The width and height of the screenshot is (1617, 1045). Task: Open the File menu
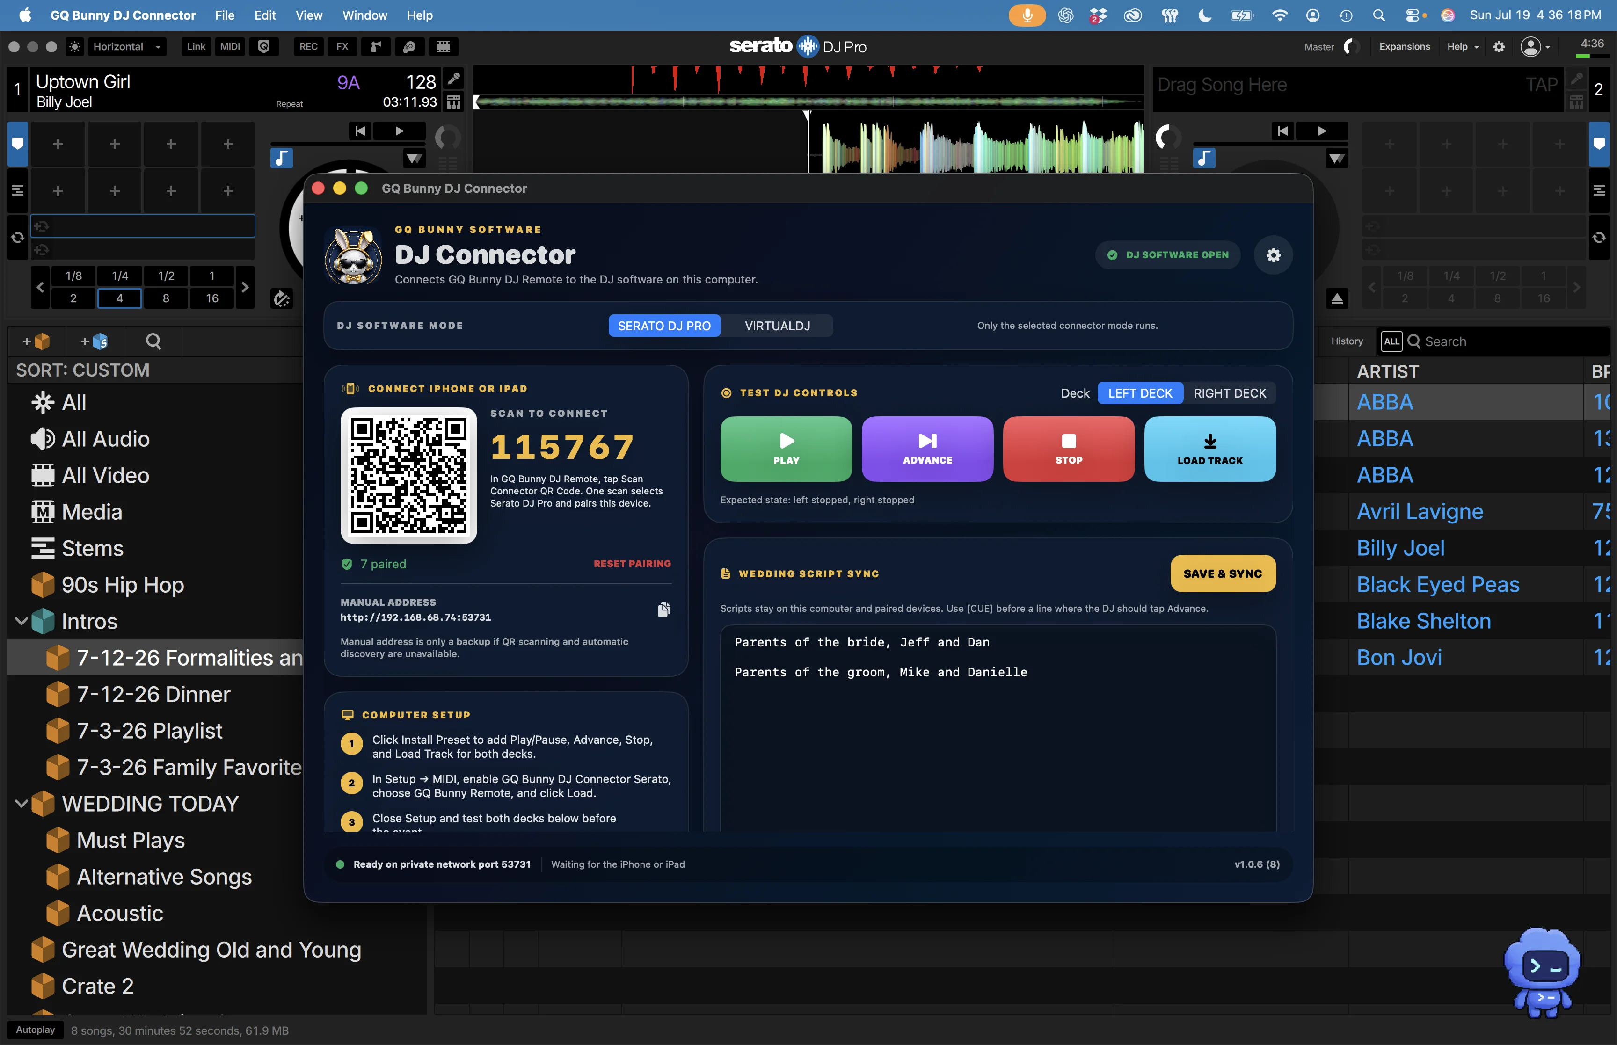[x=225, y=15]
